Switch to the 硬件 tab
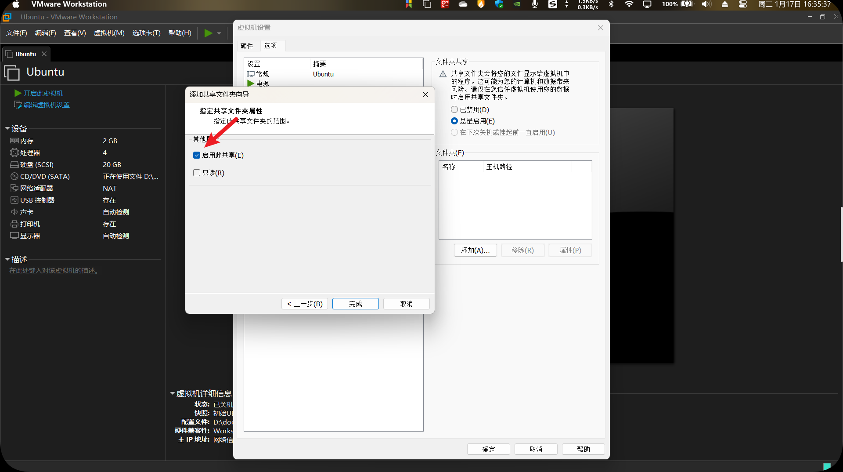843x472 pixels. click(247, 46)
